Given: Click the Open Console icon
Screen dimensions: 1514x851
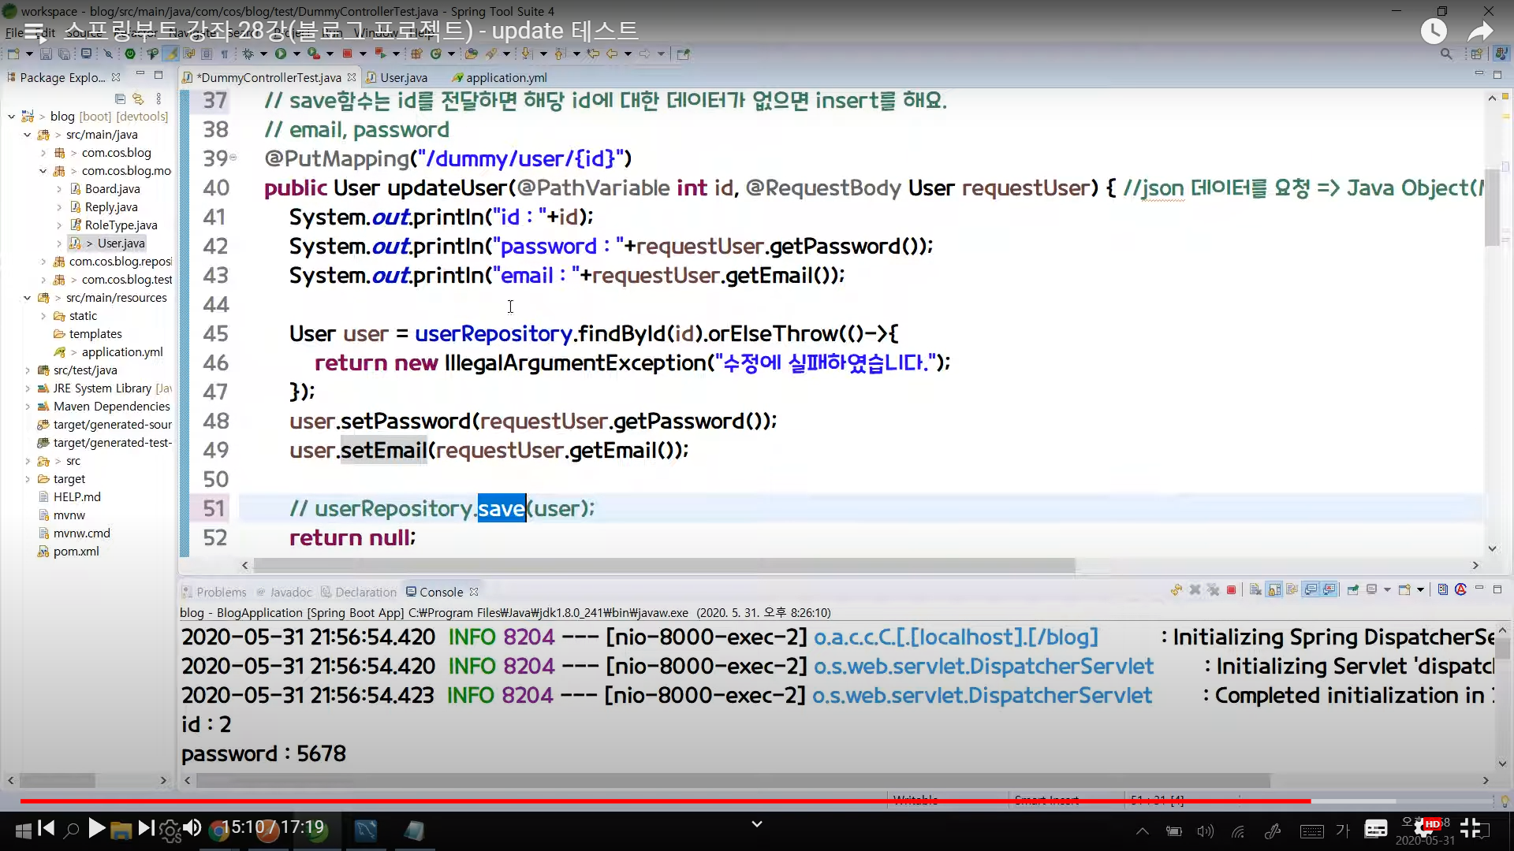Looking at the screenshot, I should click(1404, 590).
